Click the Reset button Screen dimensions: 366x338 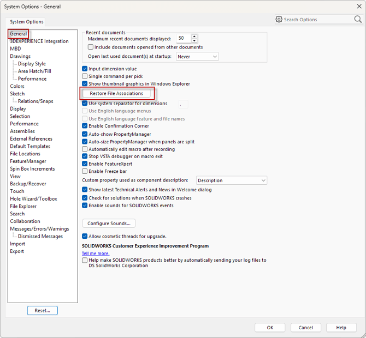pos(42,310)
